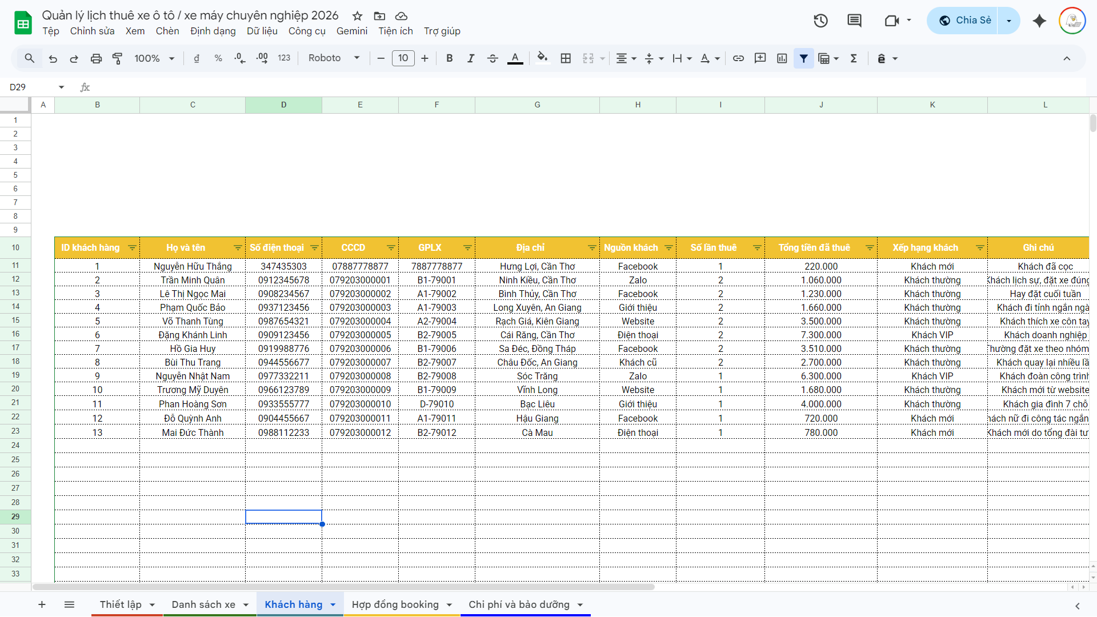1097x617 pixels.
Task: Open the functions (Σ) menu icon
Action: click(x=854, y=58)
